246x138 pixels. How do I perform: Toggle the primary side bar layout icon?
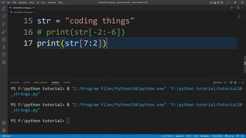211,2
